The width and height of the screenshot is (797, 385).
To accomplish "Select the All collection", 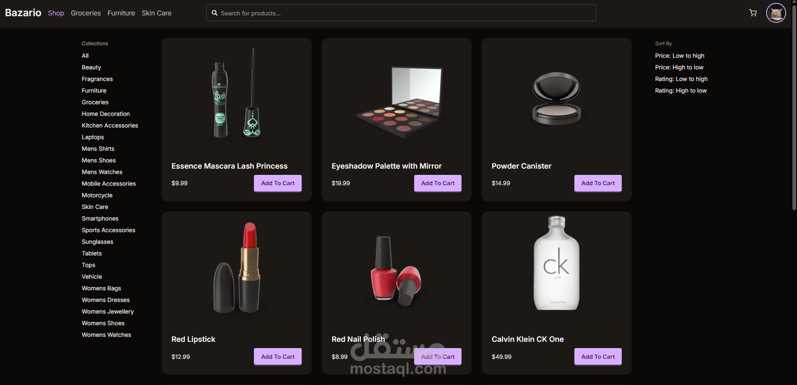I will 85,56.
